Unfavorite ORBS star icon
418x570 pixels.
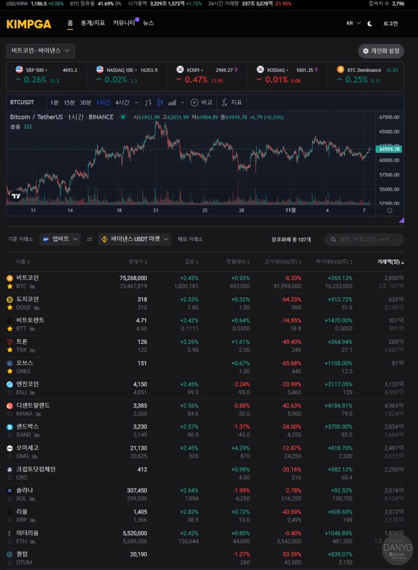click(x=10, y=371)
